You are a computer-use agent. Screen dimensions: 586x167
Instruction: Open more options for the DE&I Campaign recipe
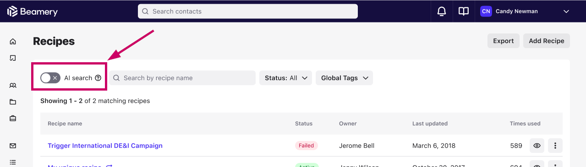point(555,145)
